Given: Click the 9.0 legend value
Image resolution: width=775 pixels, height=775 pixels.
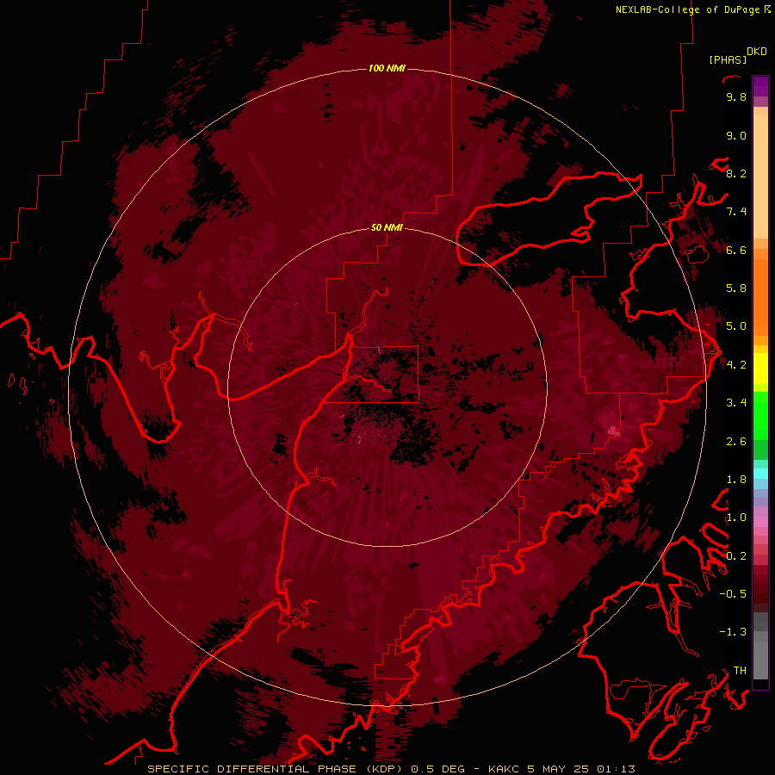Looking at the screenshot, I should coord(736,135).
